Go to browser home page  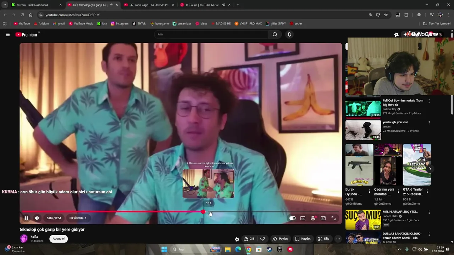pos(31,15)
